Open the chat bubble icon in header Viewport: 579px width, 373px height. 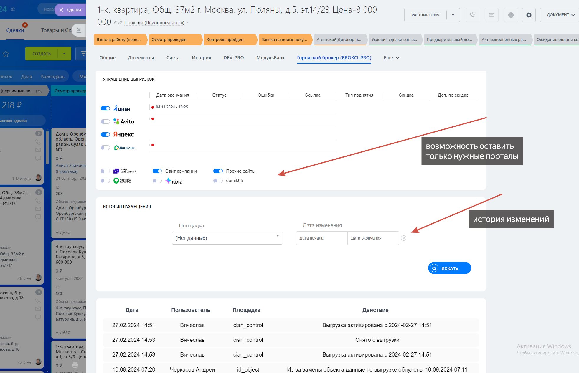pos(511,15)
